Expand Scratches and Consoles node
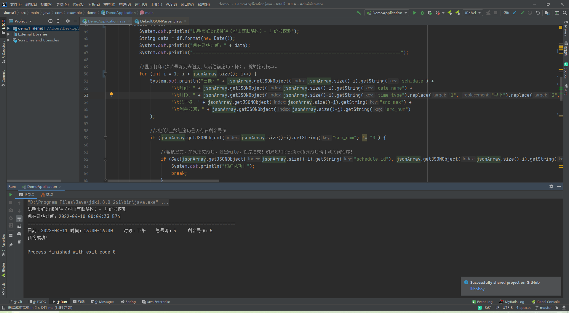The width and height of the screenshot is (569, 313). 9,40
